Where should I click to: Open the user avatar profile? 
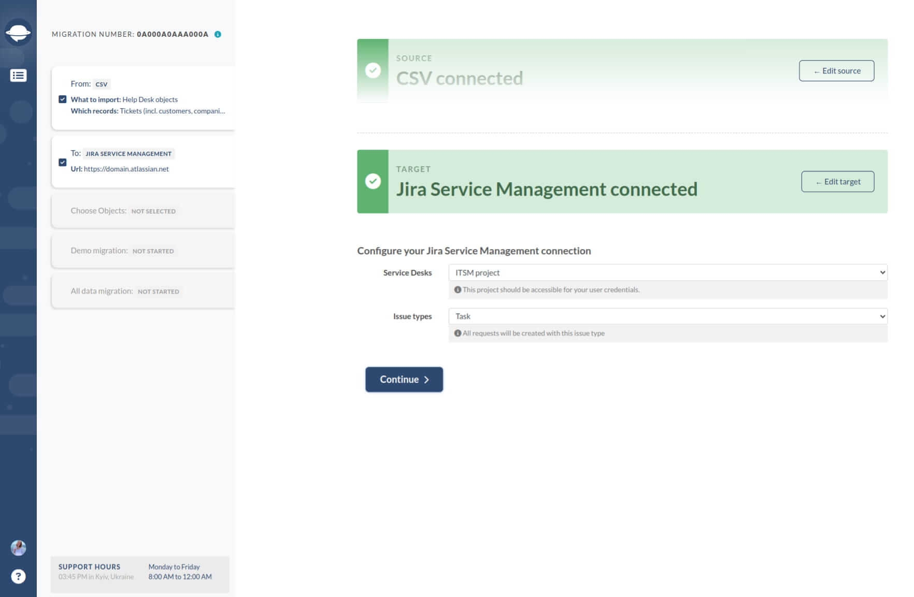pyautogui.click(x=18, y=548)
